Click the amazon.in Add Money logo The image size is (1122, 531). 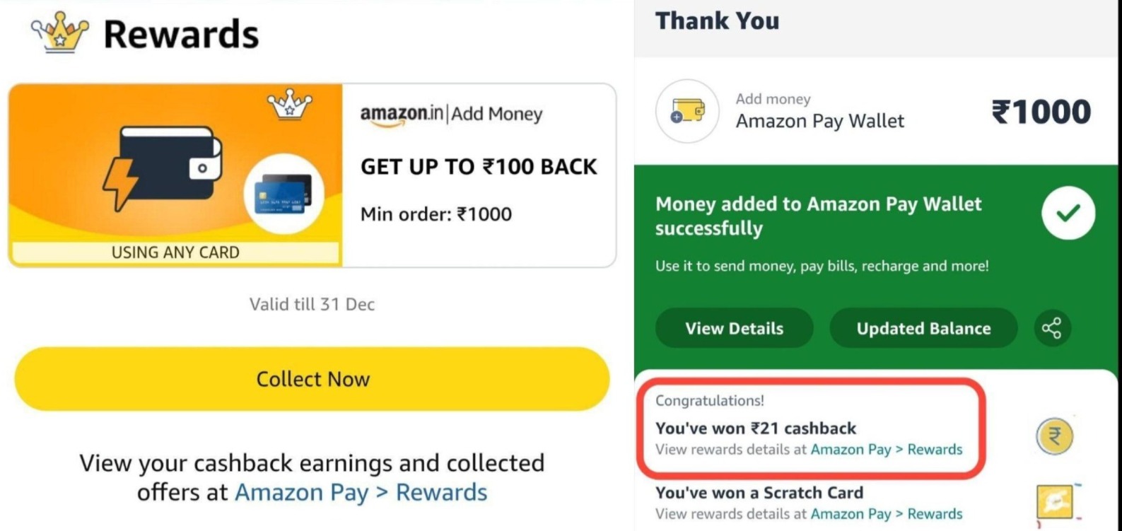451,115
